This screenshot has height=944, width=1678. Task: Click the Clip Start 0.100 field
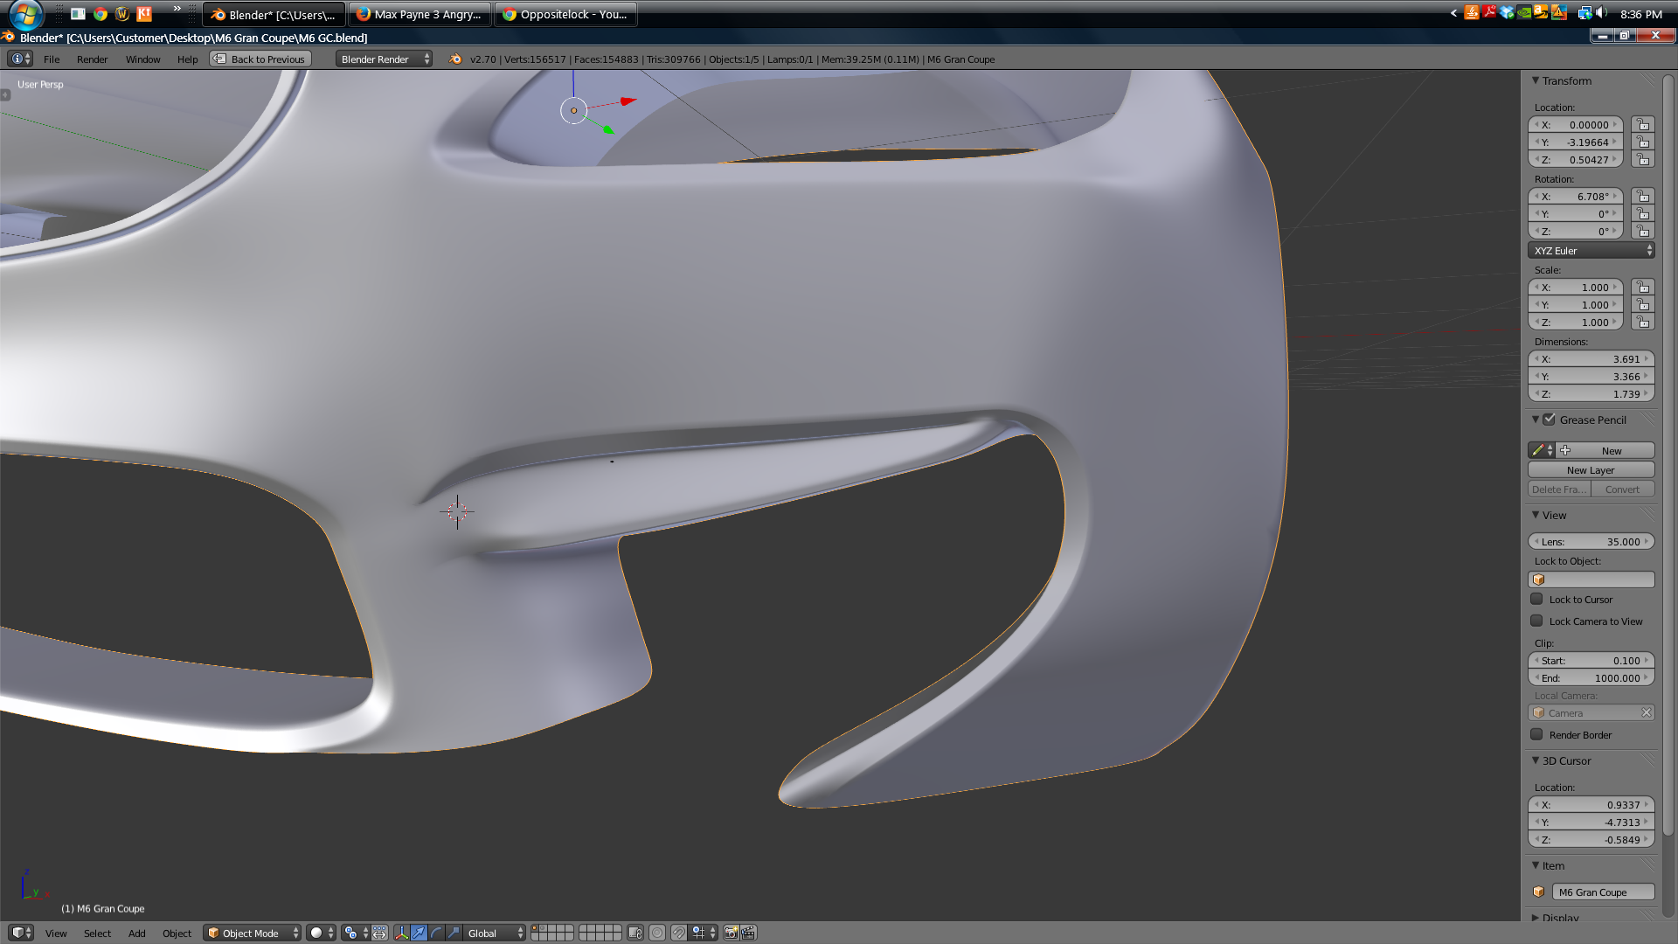[x=1591, y=660]
